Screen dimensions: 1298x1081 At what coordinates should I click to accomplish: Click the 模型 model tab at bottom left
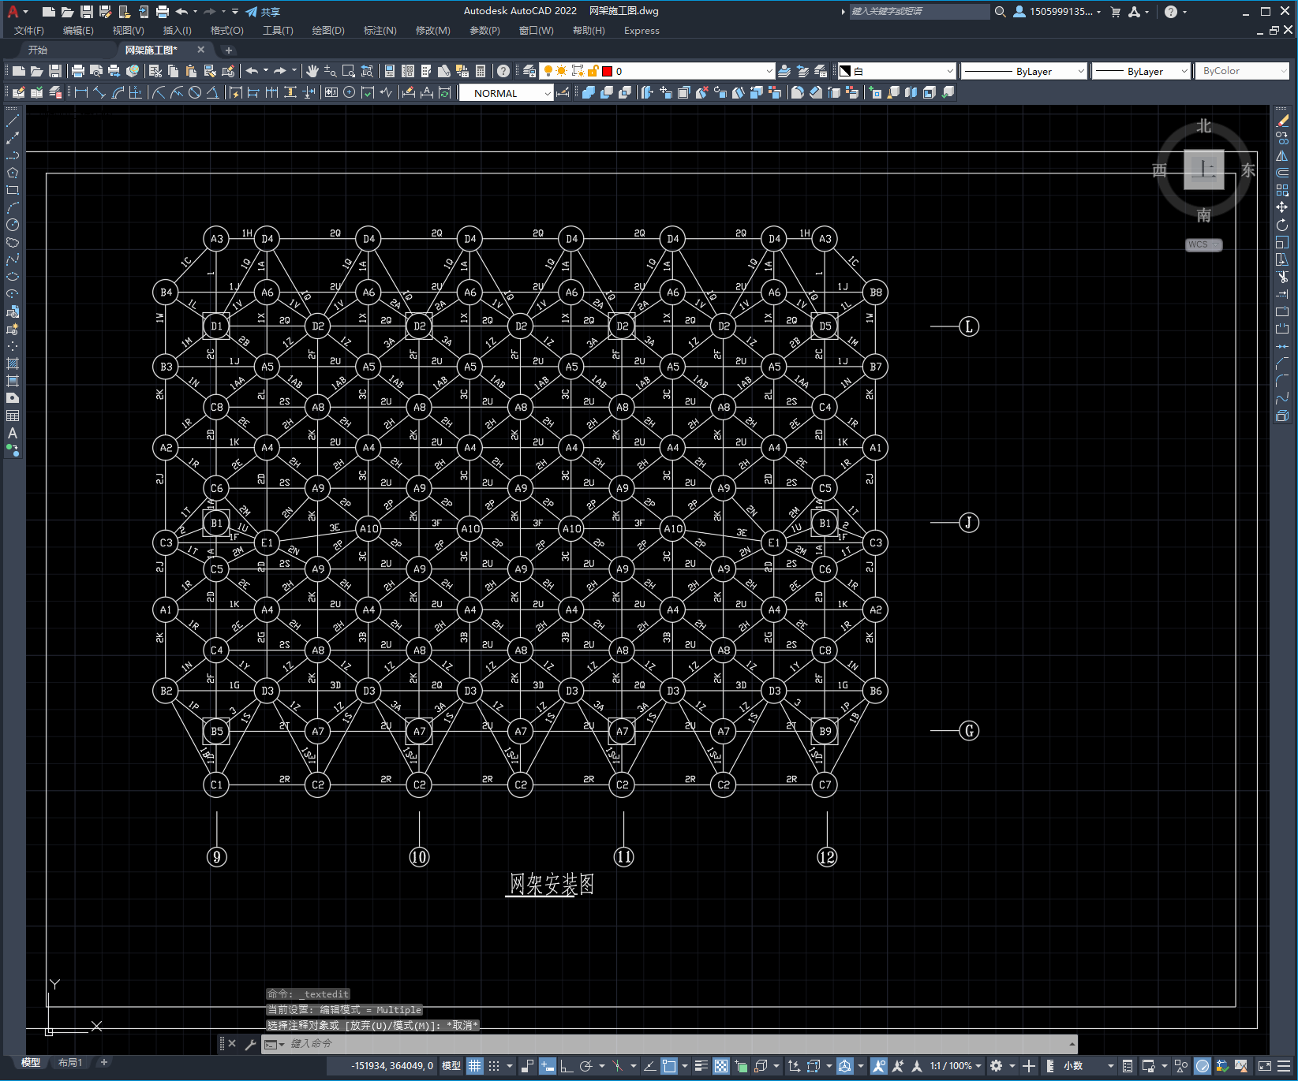click(x=30, y=1063)
